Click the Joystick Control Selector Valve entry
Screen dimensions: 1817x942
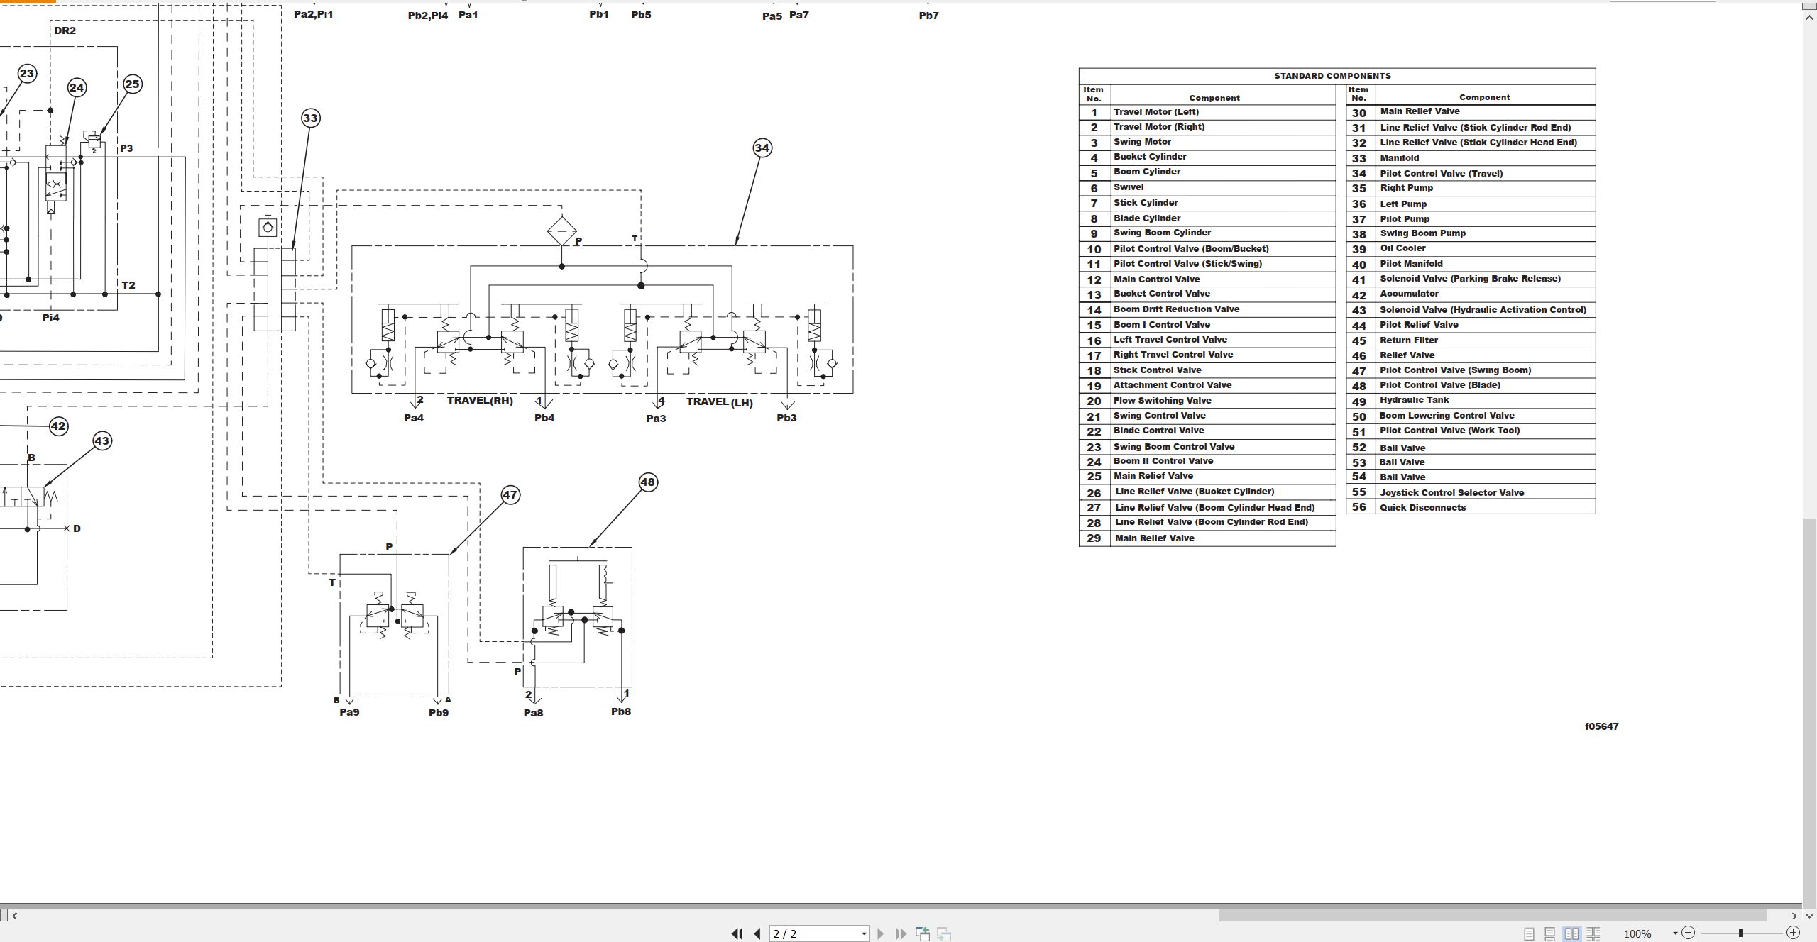[x=1451, y=493]
